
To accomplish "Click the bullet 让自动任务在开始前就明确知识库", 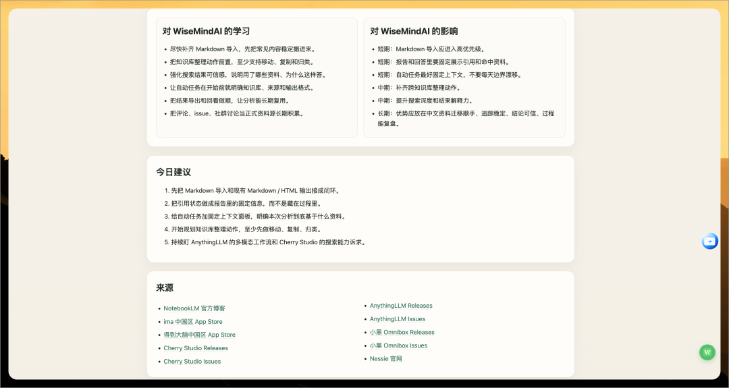I will [242, 87].
